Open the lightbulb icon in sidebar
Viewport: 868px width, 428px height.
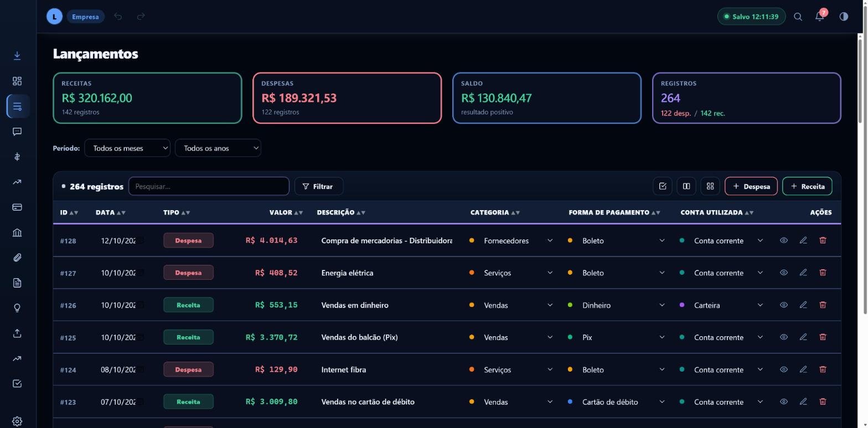pyautogui.click(x=17, y=308)
